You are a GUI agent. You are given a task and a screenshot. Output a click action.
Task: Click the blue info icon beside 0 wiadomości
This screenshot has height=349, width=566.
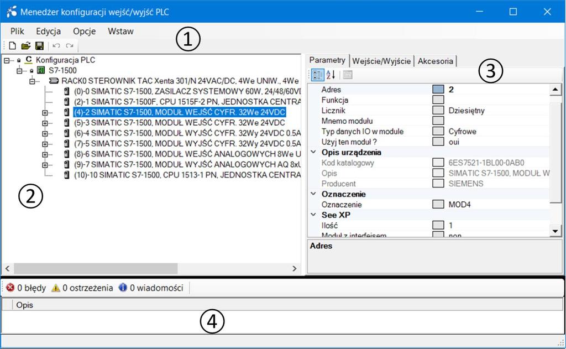coord(123,288)
